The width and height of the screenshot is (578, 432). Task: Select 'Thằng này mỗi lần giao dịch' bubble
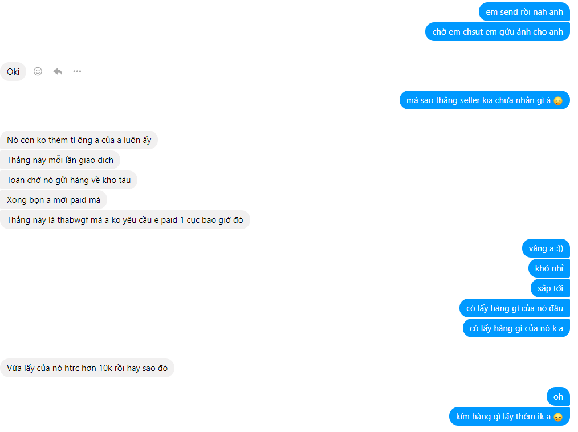[60, 160]
